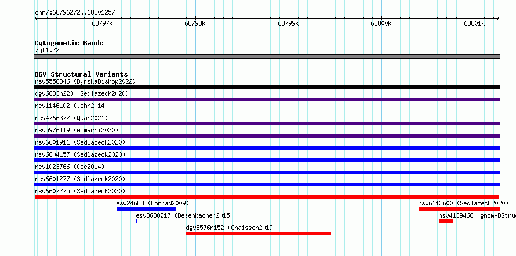Select the esv24688 blue variant bar
Viewport: 516px width, 256px height.
pos(147,209)
